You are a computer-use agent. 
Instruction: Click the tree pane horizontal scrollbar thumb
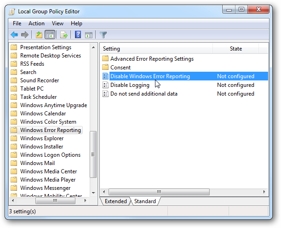click(55, 200)
